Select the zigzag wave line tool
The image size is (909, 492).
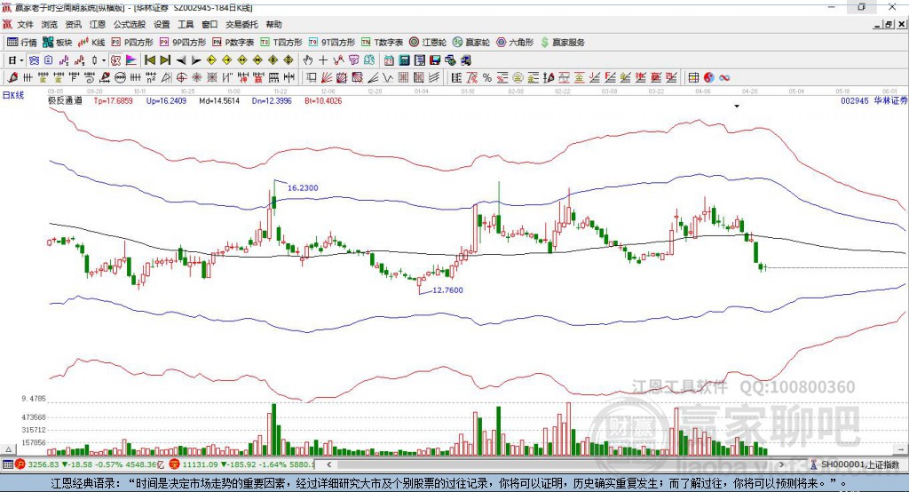click(x=387, y=78)
